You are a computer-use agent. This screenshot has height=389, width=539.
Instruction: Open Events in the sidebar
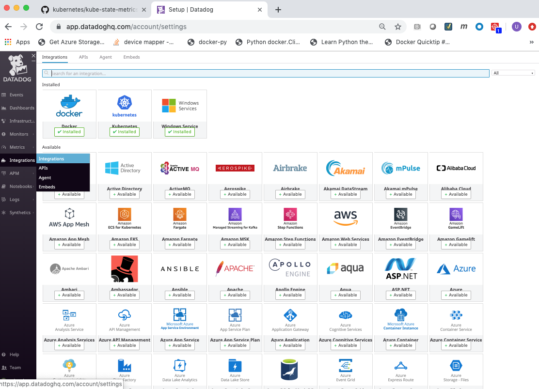16,95
